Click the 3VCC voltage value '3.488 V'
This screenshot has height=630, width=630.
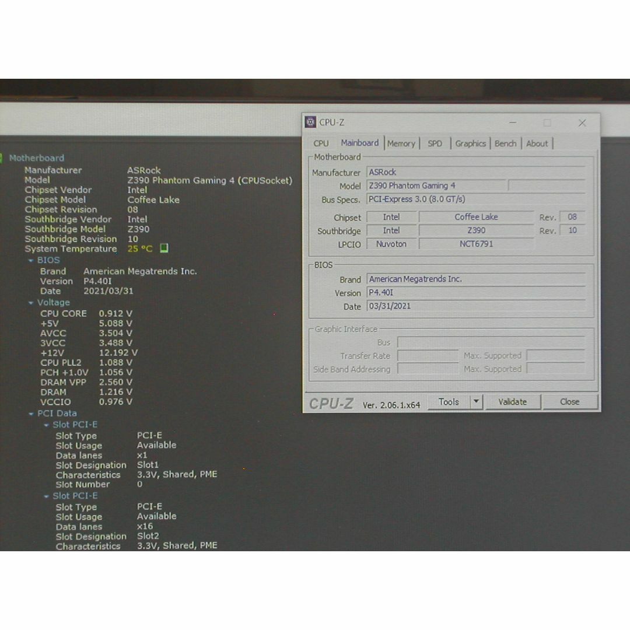pos(116,343)
